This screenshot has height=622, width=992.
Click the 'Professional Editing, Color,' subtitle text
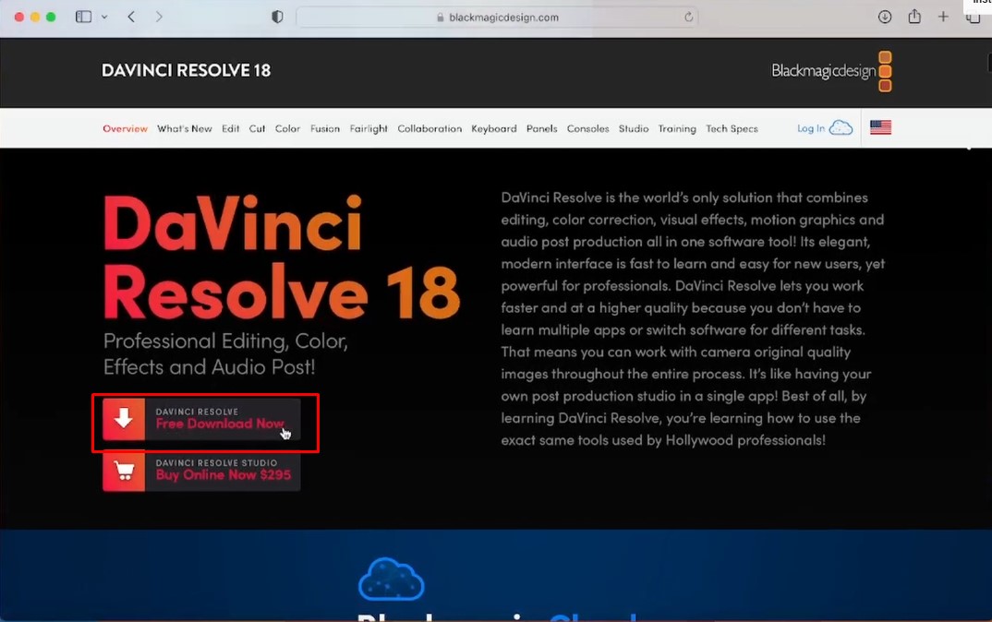click(x=226, y=341)
